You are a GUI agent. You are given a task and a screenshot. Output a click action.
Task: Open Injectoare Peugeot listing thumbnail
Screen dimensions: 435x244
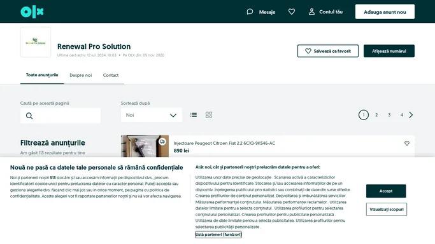click(145, 146)
